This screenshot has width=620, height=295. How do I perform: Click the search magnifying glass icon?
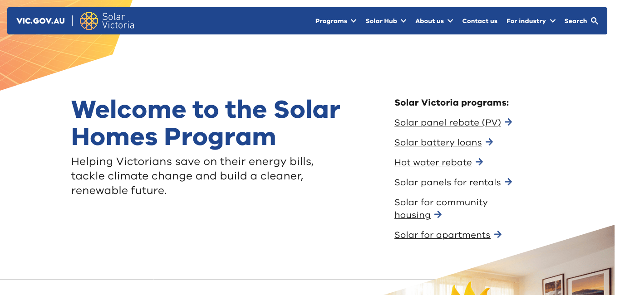point(595,21)
